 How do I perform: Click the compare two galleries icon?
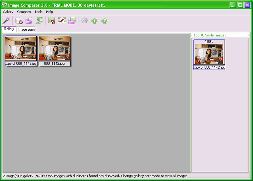62,21
